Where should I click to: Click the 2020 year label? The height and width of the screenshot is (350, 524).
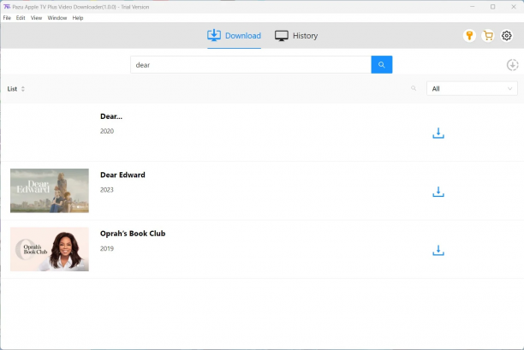pyautogui.click(x=107, y=131)
